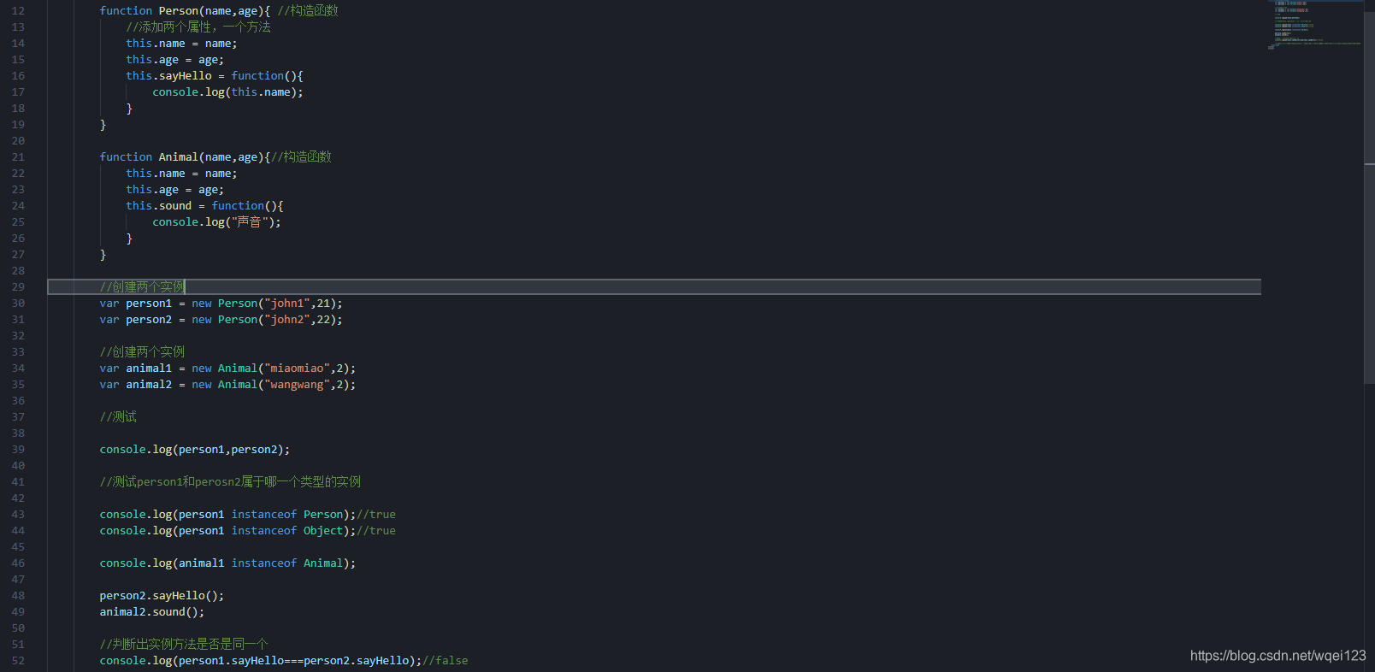
Task: Click 'var animal1 = new Animal("miaomiao",2);'
Action: (227, 368)
